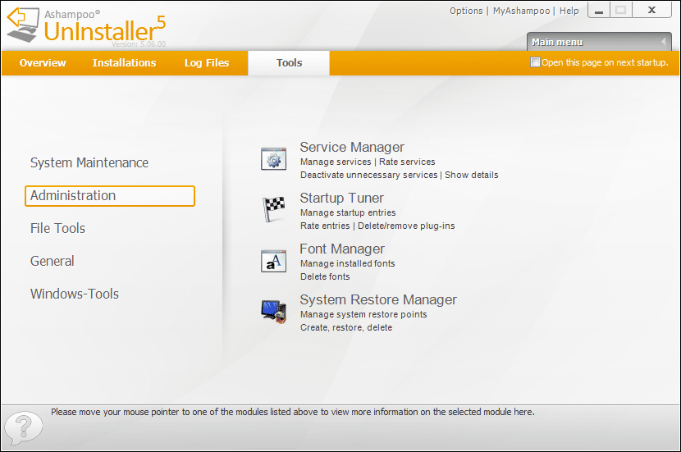Click the Help link
Viewport: 681px width, 452px height.
click(569, 11)
